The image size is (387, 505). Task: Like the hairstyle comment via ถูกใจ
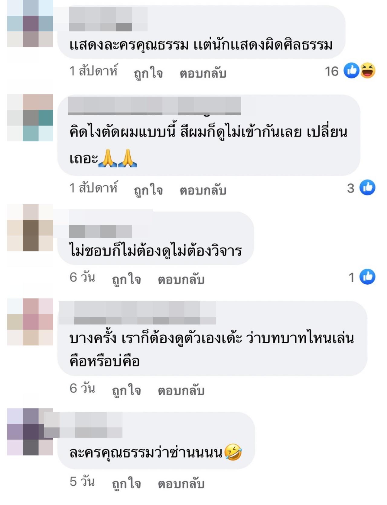click(x=148, y=190)
